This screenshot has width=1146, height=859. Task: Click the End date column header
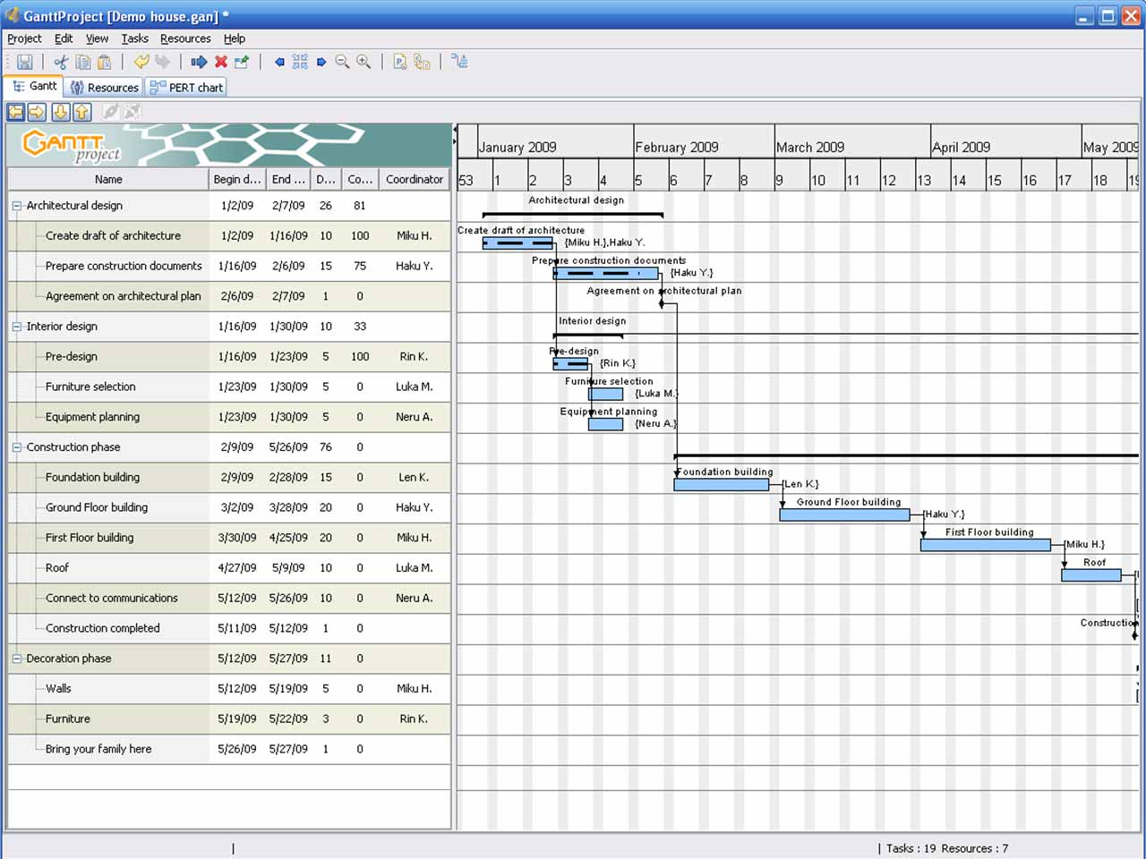pos(288,179)
